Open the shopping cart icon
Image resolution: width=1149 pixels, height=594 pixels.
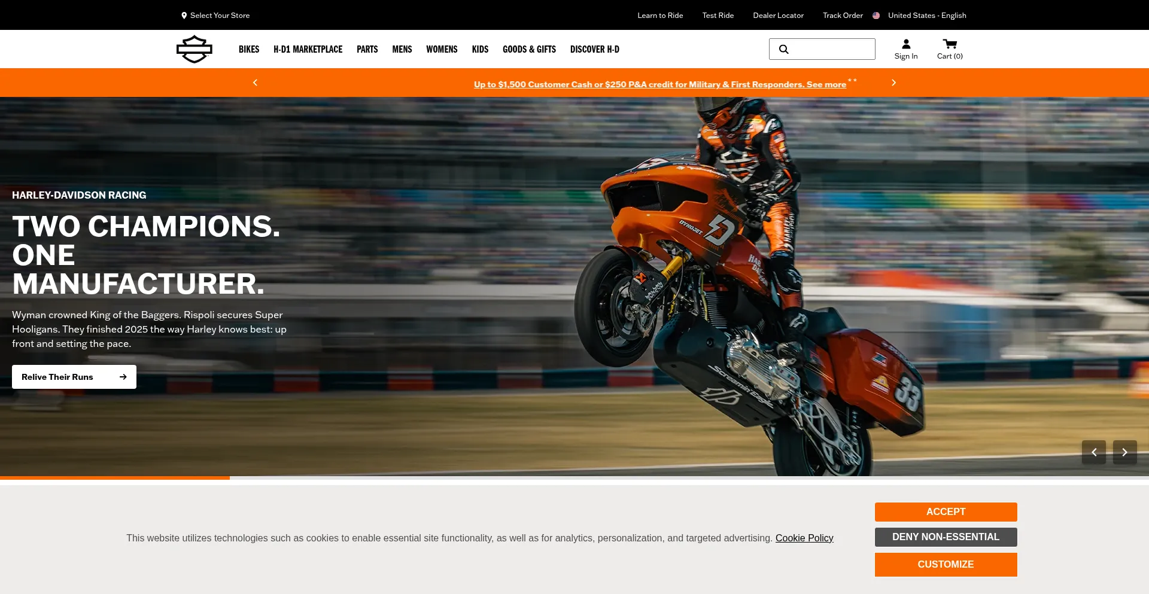point(949,44)
